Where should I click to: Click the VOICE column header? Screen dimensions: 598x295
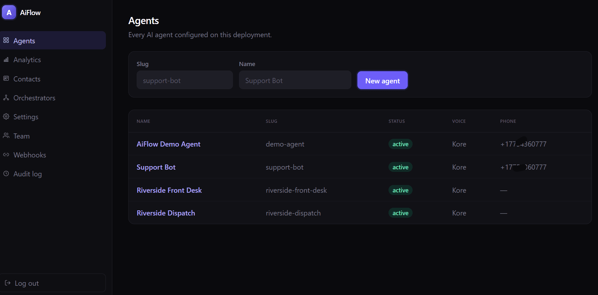point(459,121)
